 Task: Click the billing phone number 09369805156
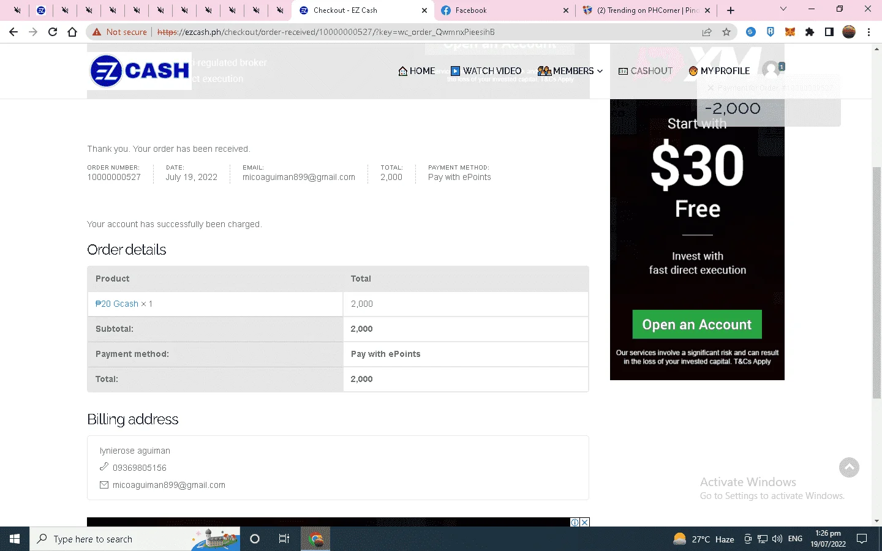click(140, 468)
